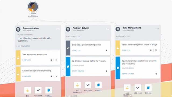The height and width of the screenshot is (97, 172).
Task: Click 'I can effectively communicate with customers' text
Action: (x=34, y=39)
